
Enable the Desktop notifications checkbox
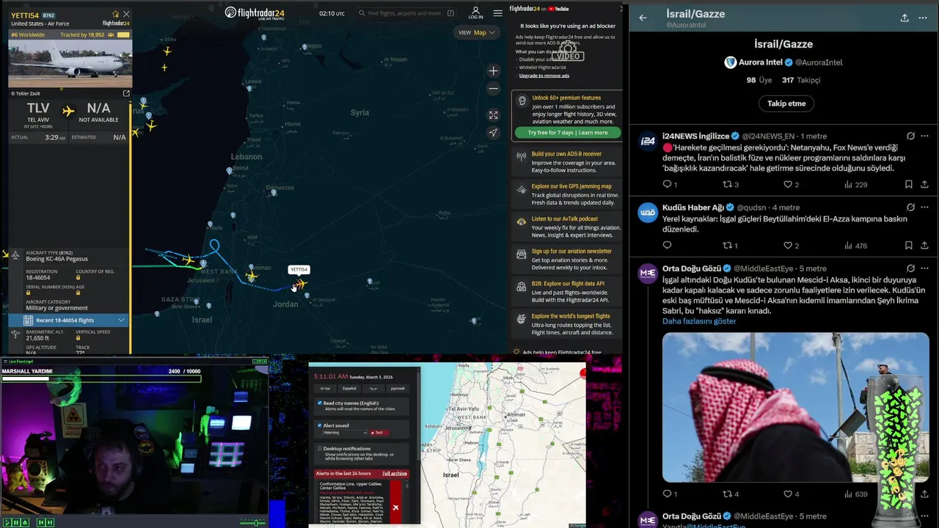(320, 448)
